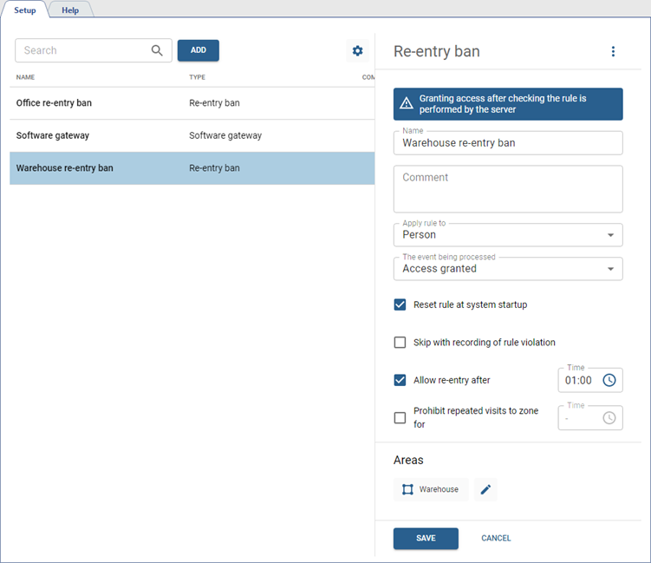The width and height of the screenshot is (651, 563).
Task: Open the clock picker for re-entry time
Action: click(609, 380)
